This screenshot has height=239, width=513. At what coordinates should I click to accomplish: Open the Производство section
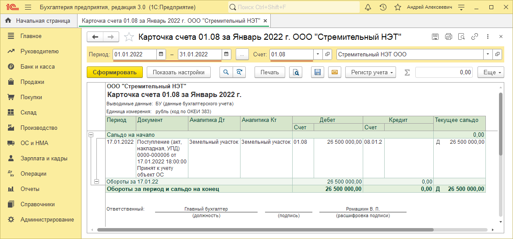(39, 128)
